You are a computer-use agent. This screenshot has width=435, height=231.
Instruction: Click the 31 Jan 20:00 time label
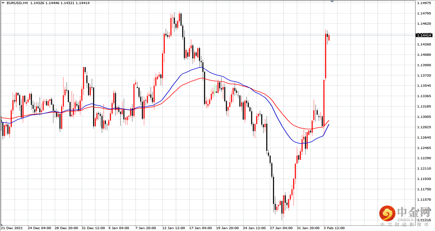(308, 228)
